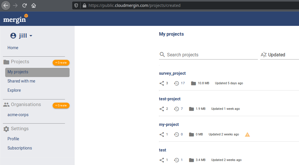Viewport: 299px width, 165px height.
Task: Open Profile settings
Action: 13,139
